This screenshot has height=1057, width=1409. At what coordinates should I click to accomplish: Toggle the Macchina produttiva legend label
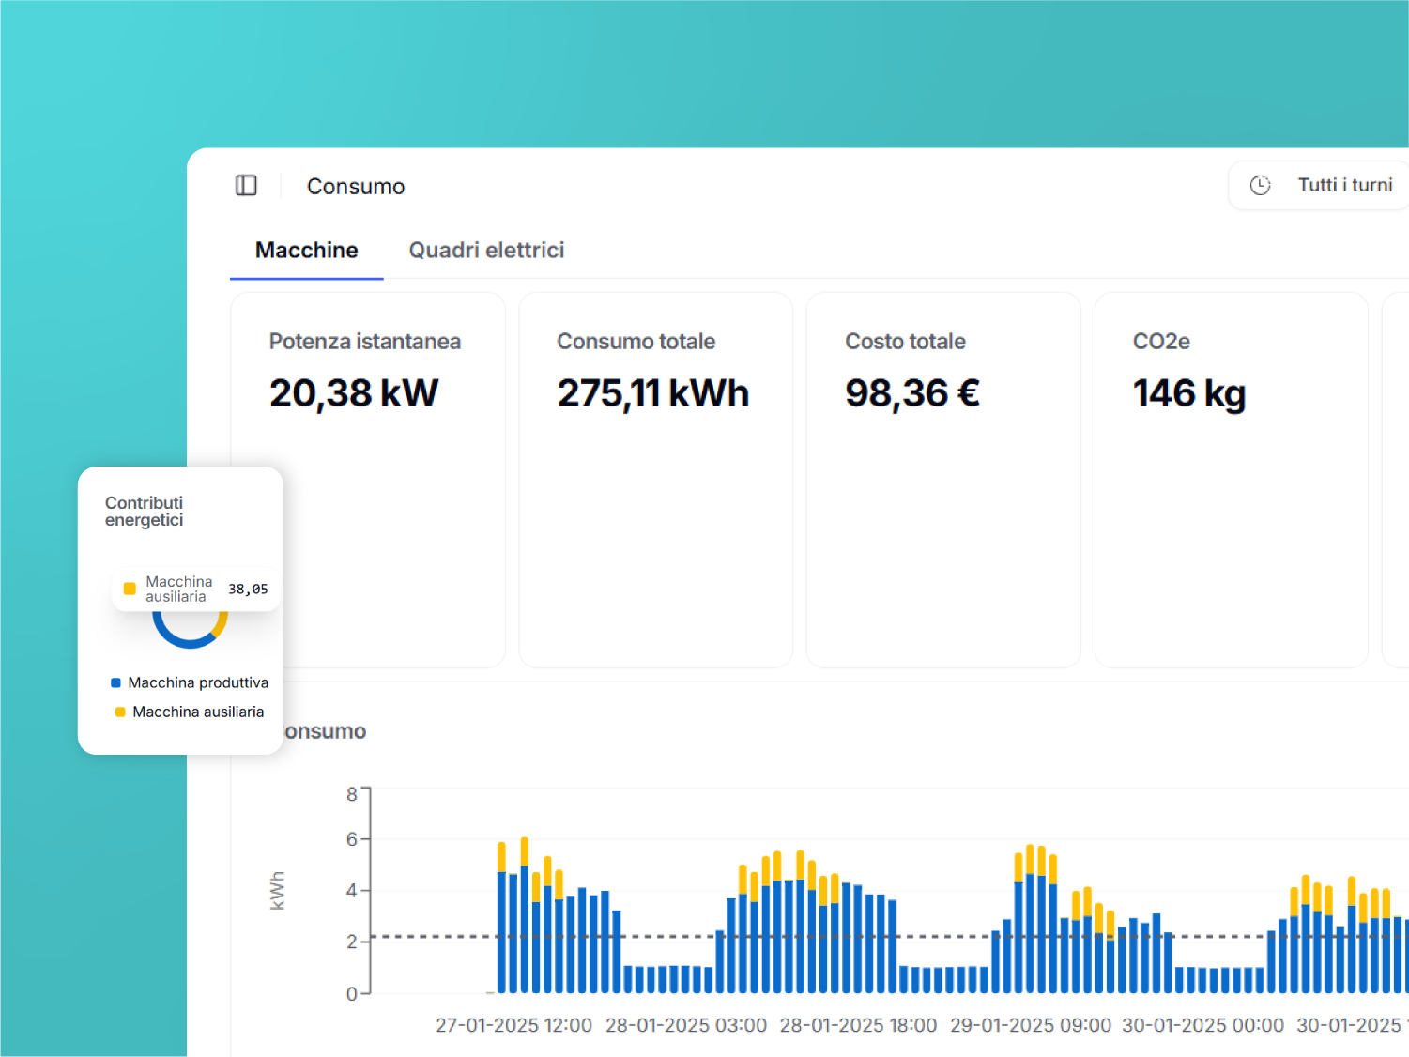pos(198,682)
